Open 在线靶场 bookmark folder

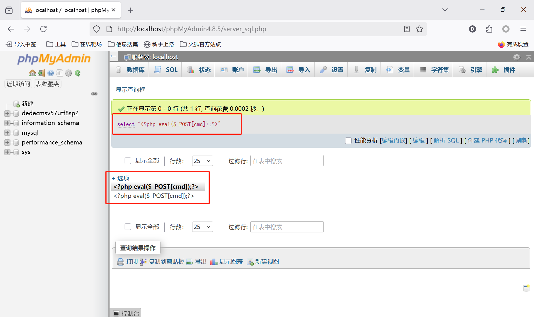[x=87, y=44]
